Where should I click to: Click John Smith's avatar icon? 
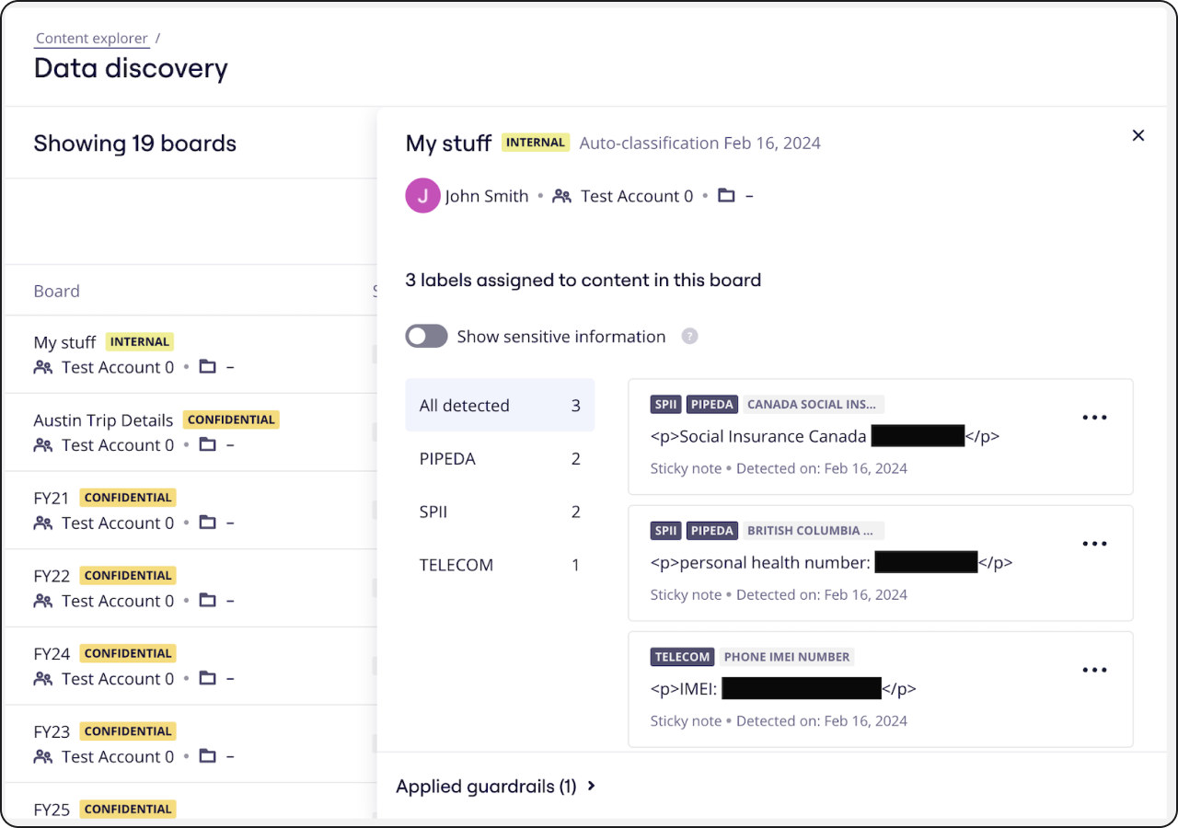tap(422, 196)
